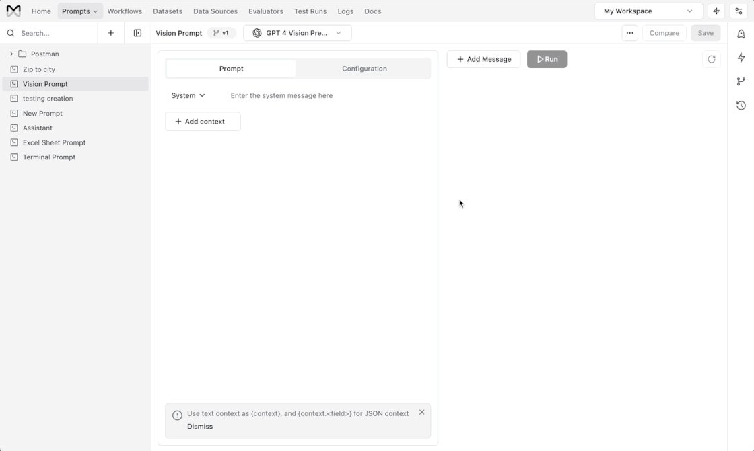Open the branch versions icon in right rail
Viewport: 754px width, 451px height.
point(741,81)
